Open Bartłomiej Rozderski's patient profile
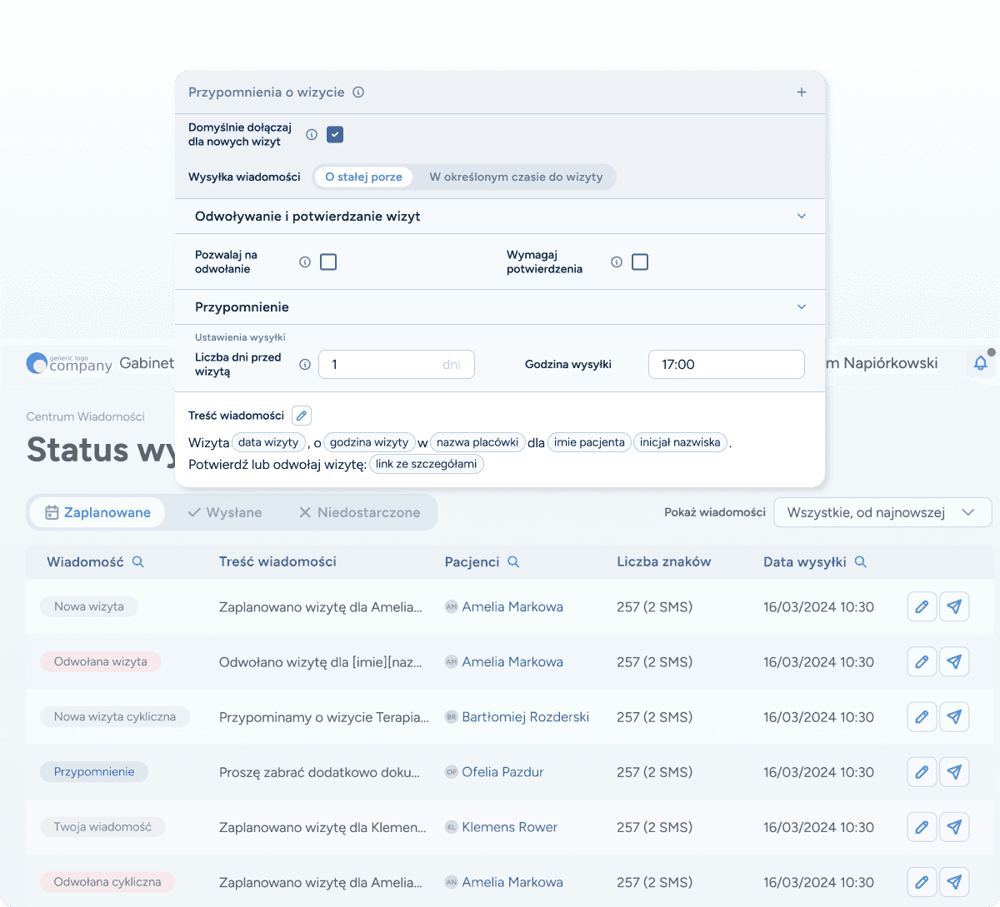The width and height of the screenshot is (1000, 907). pyautogui.click(x=525, y=716)
